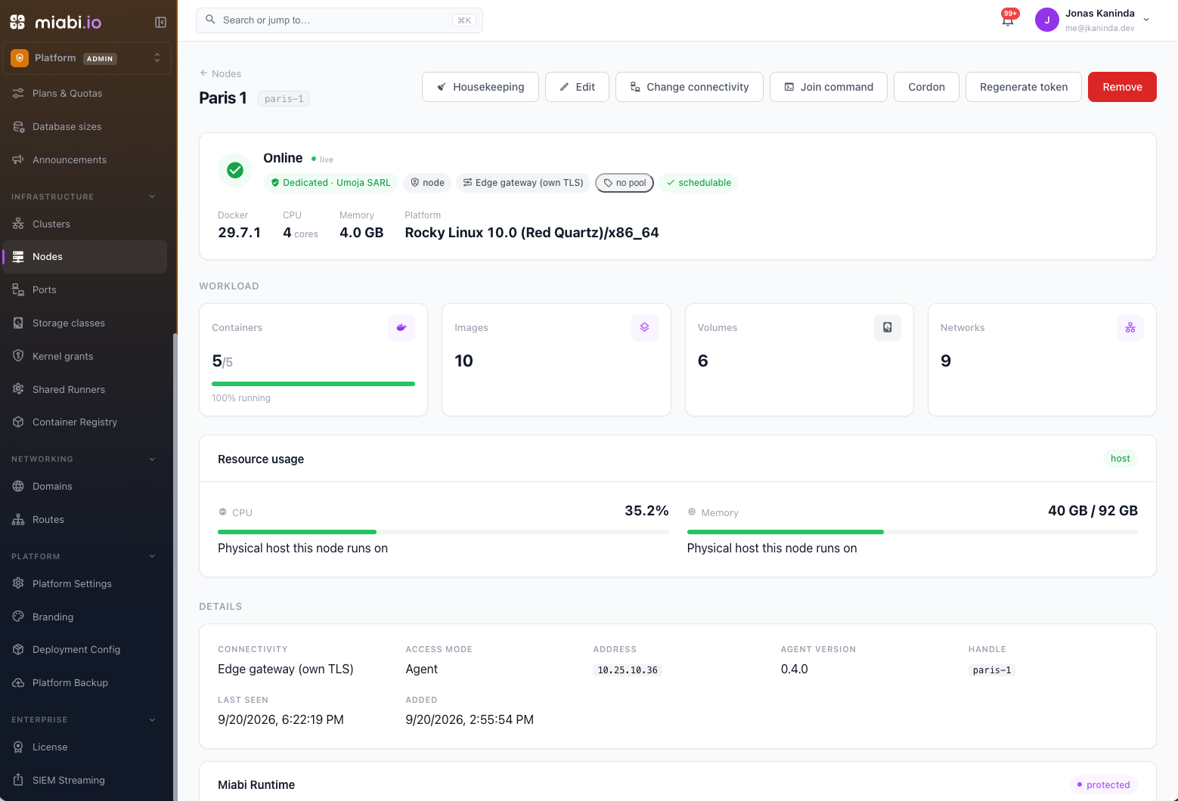Click the paris-1 handle badge near title
Image resolution: width=1178 pixels, height=801 pixels.
[x=284, y=99]
